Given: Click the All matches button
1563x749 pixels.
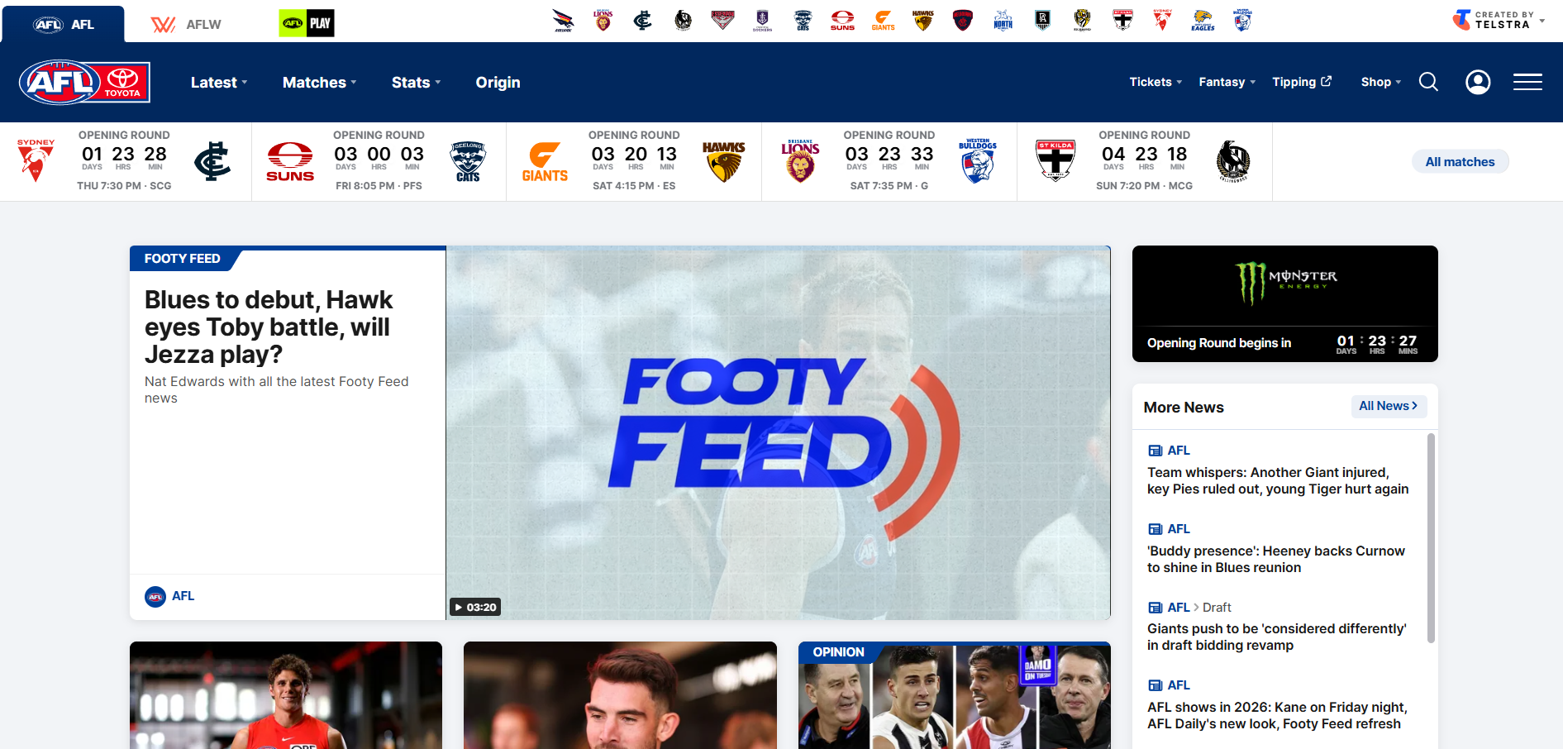Looking at the screenshot, I should (1460, 162).
